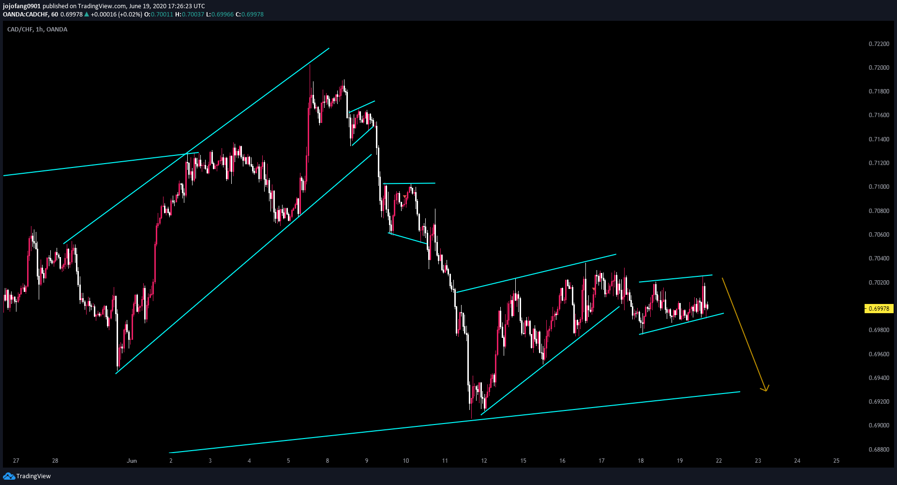
Task: Click the low value L:0.69966
Action: tap(220, 15)
